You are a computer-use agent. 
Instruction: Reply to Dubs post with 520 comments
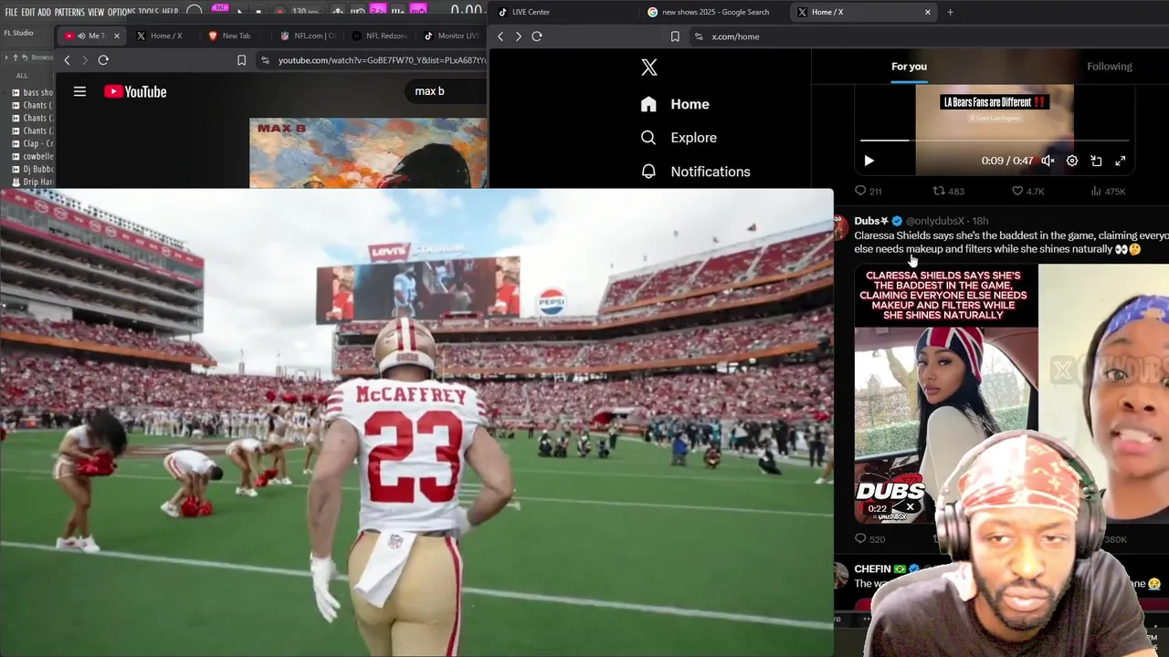pos(869,539)
